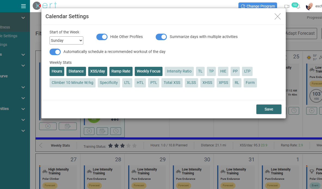Click a star in the Training Status rating
Image resolution: width=322 pixels, height=189 pixels.
pyautogui.click(x=122, y=146)
